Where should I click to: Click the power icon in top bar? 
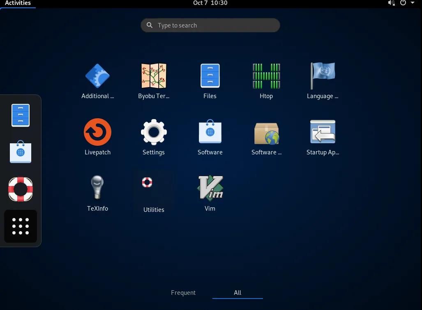tap(403, 3)
